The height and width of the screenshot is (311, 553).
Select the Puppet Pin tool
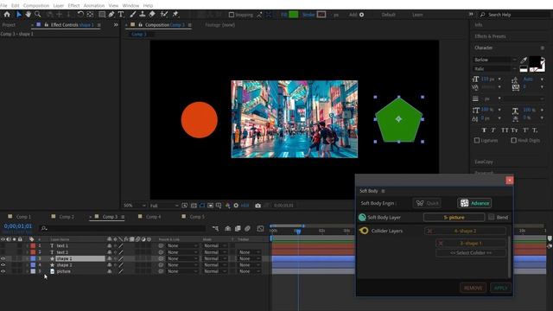pos(175,15)
